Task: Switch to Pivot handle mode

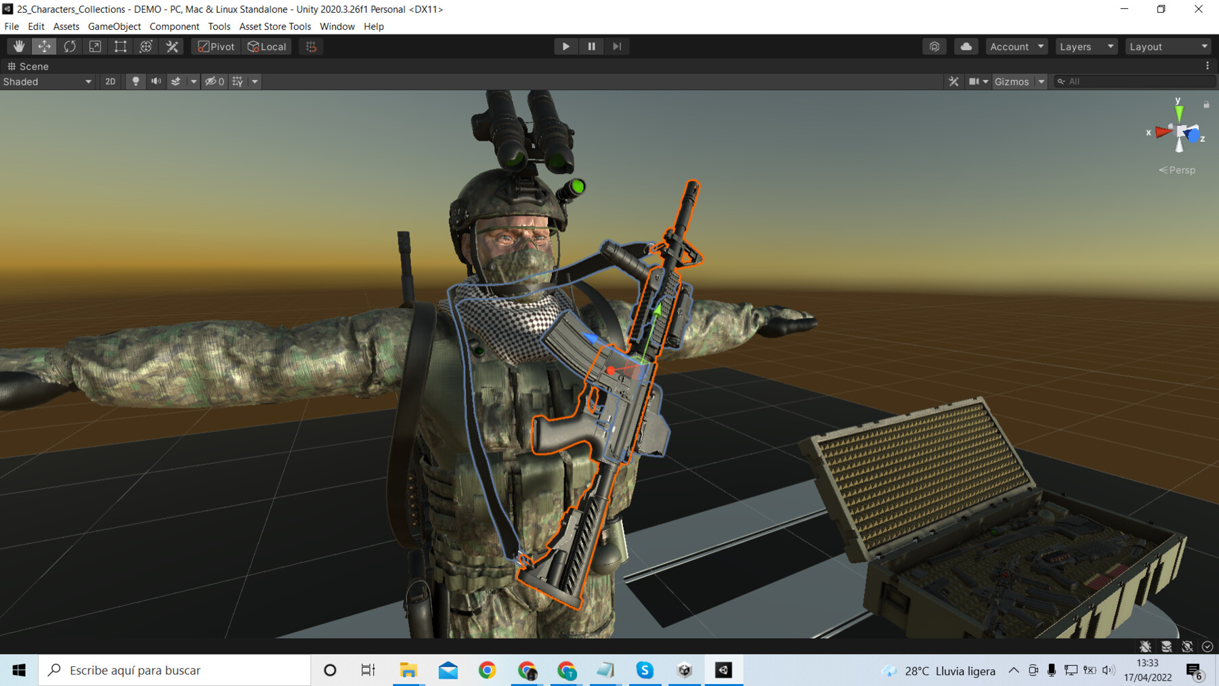Action: pos(215,46)
